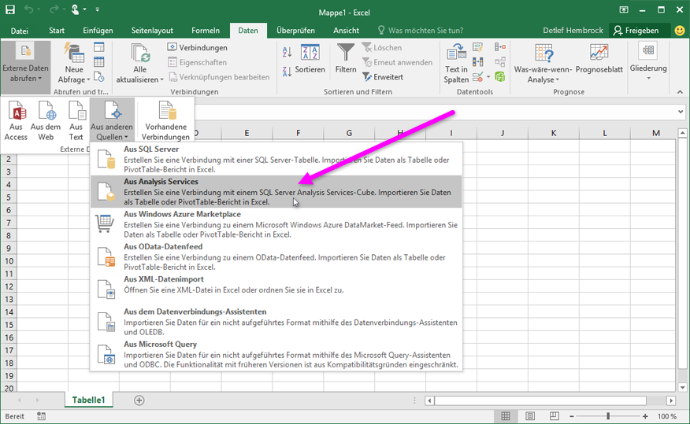Import data Aus Access
The width and height of the screenshot is (690, 424).
(x=16, y=120)
